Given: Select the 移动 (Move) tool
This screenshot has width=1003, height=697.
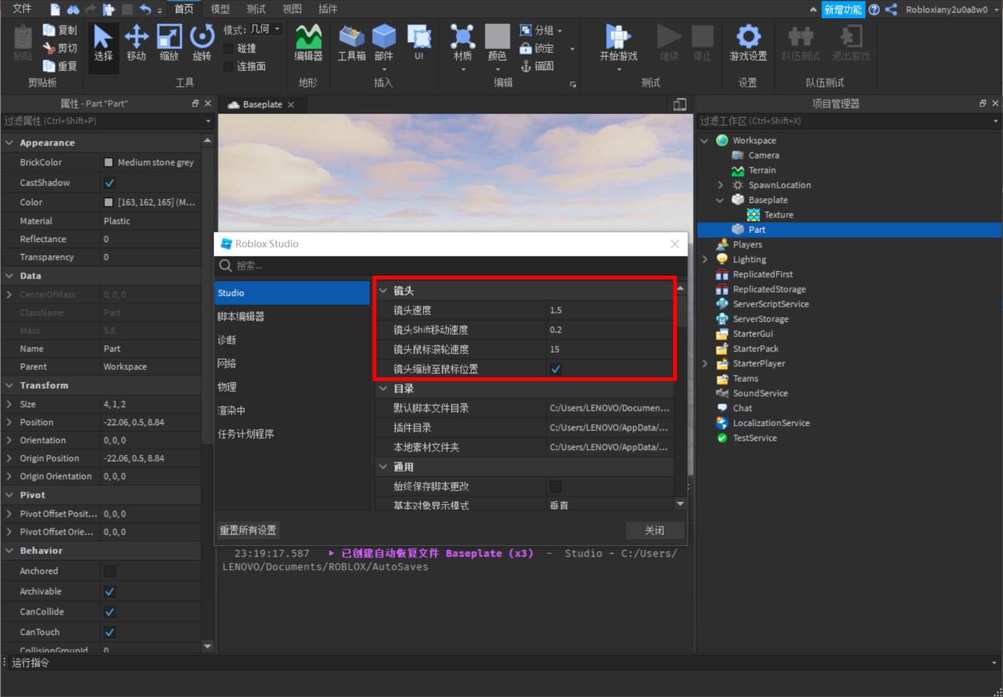Looking at the screenshot, I should click(136, 42).
